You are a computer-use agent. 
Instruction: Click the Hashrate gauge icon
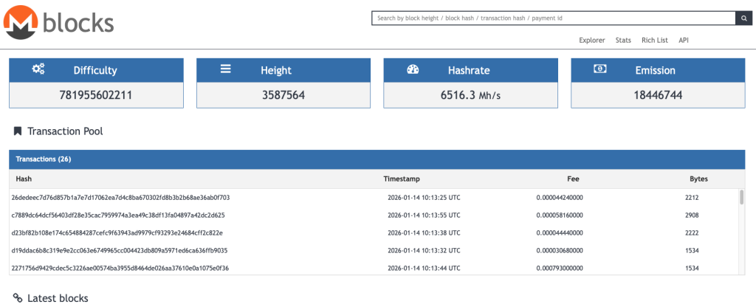point(413,69)
